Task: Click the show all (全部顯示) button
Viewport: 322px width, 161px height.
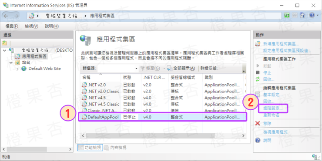Action: point(181,69)
